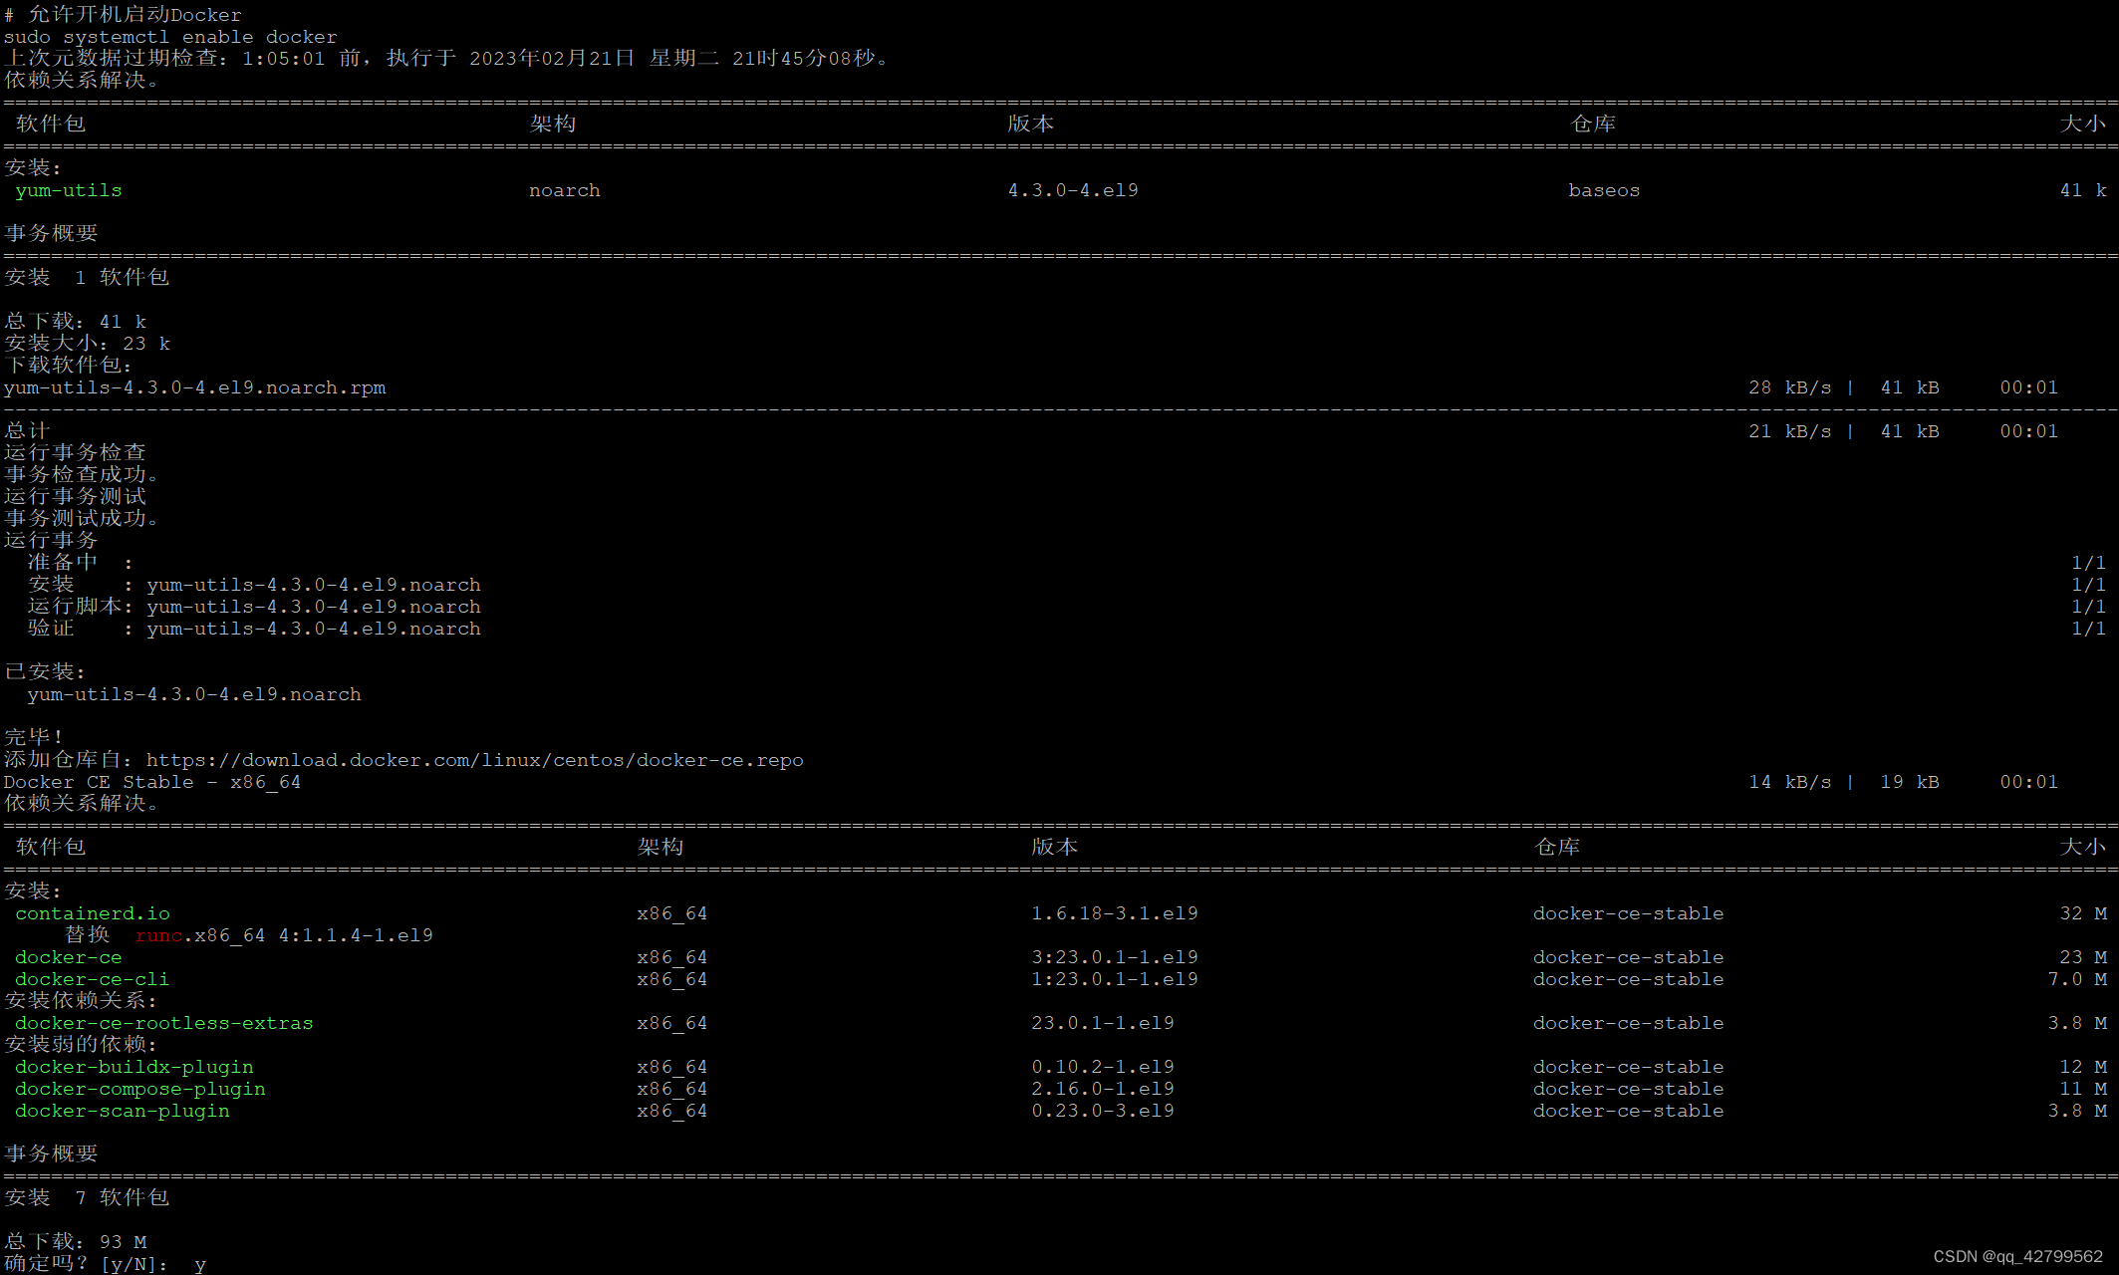Click the docker-ce.repo download URL

click(475, 760)
